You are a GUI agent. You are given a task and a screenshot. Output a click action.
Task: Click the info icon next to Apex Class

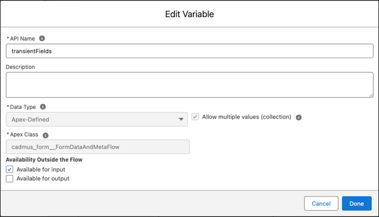[46, 135]
